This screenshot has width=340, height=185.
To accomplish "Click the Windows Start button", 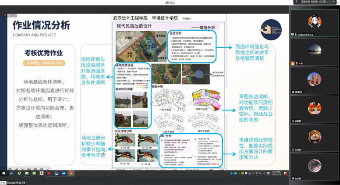I will 3,173.
